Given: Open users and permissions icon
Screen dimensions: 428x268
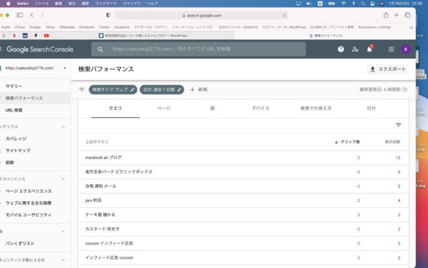Looking at the screenshot, I should [355, 49].
